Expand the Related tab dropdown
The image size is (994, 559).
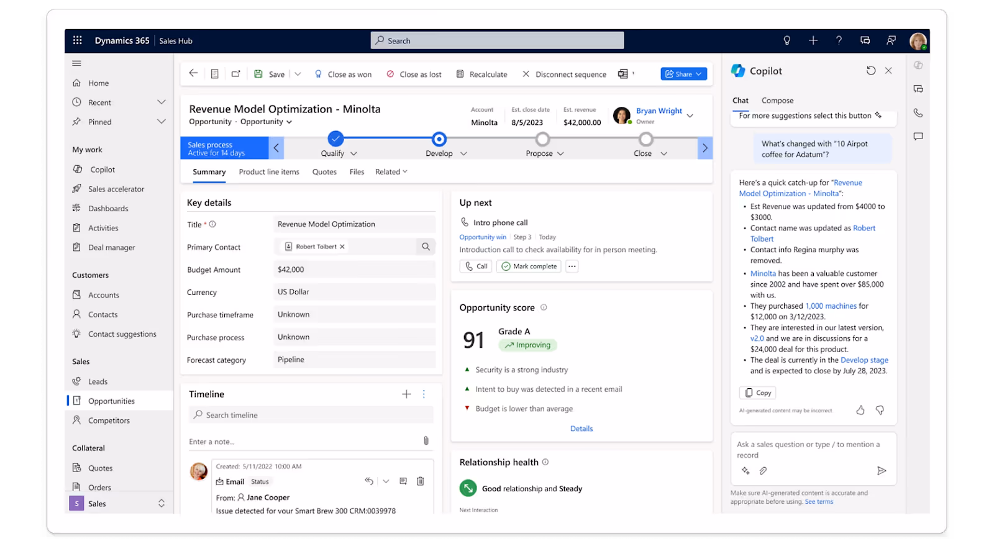coord(391,172)
